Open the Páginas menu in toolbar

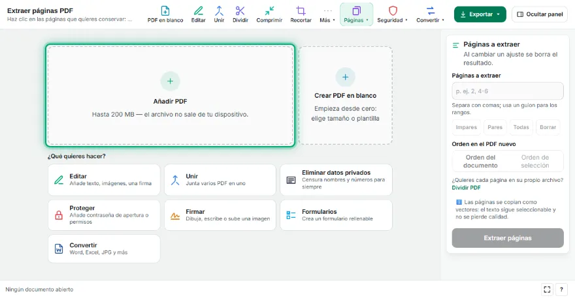(x=356, y=14)
